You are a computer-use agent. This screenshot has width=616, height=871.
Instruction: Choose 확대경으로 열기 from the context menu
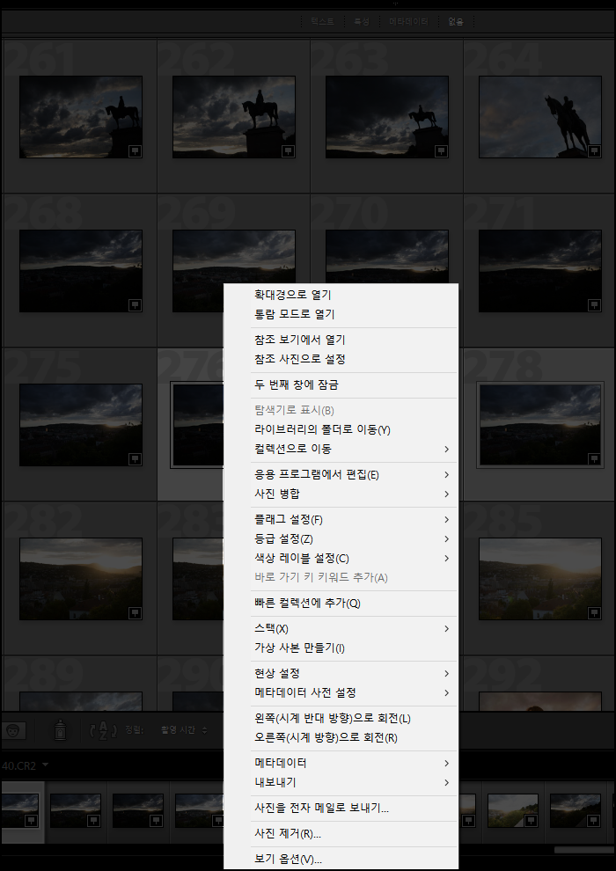[341, 295]
